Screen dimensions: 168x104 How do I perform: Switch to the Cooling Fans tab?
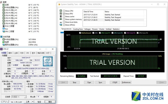[x=78, y=29]
